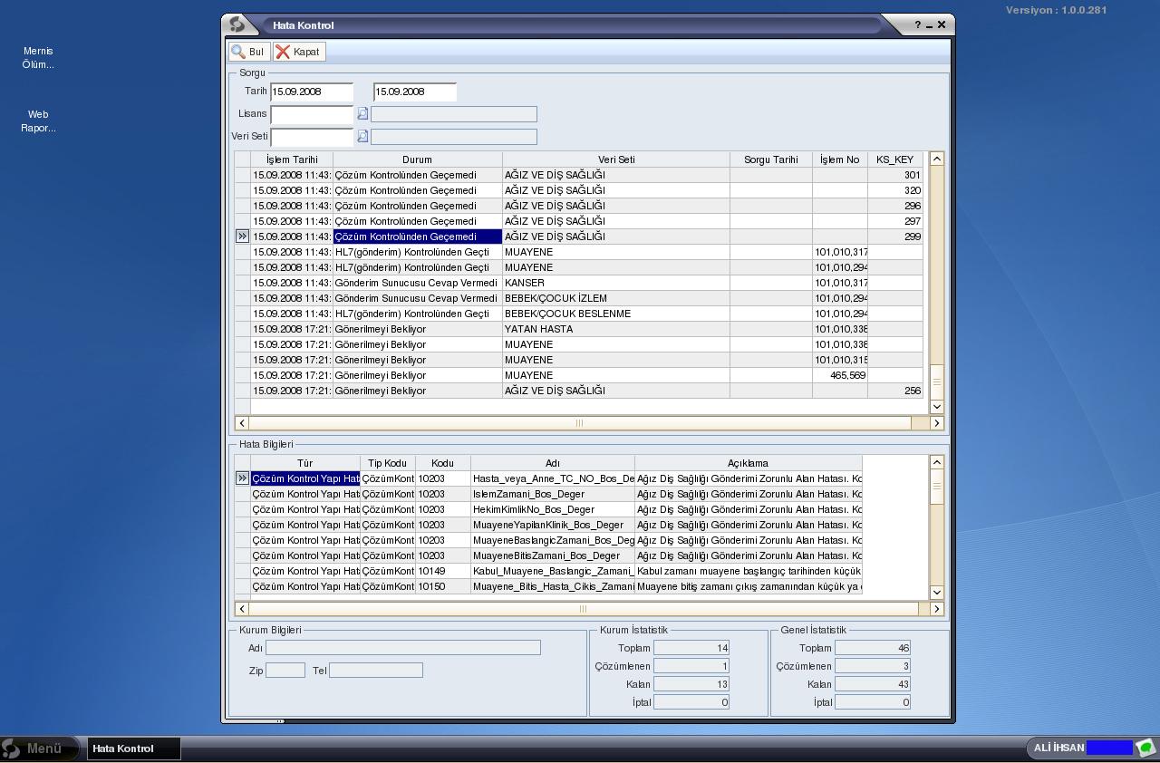Click the green tray icon on taskbar
The image size is (1160, 763).
(1145, 749)
